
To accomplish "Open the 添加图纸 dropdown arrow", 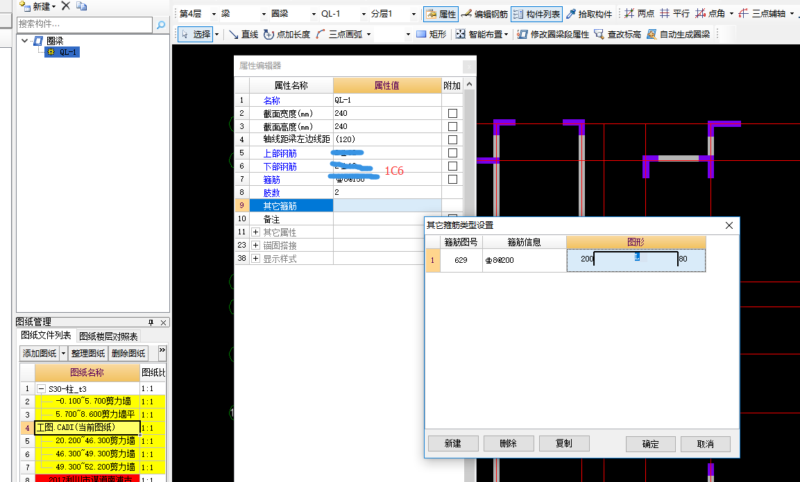I will coord(63,354).
